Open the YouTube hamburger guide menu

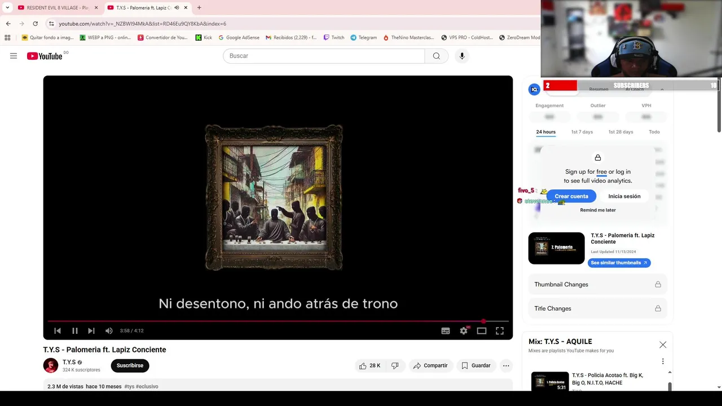click(14, 56)
